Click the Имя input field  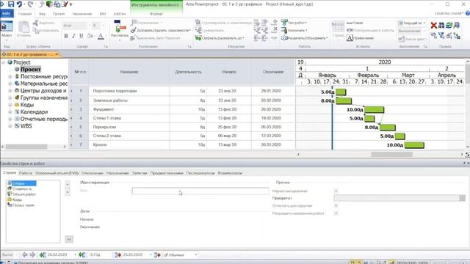200,191
